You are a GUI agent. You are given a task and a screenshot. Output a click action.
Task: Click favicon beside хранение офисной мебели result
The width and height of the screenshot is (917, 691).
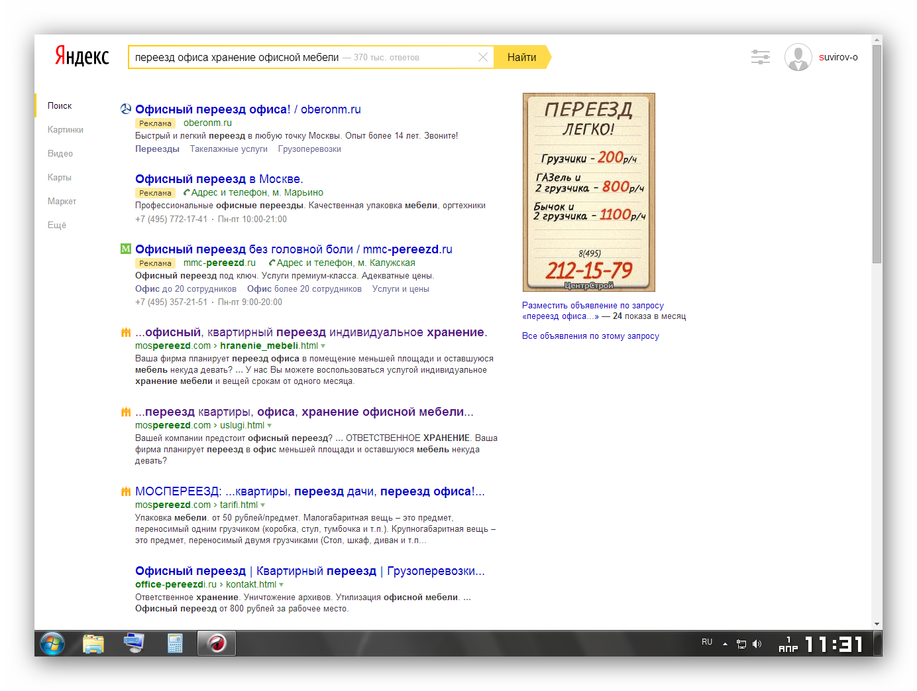pos(126,411)
